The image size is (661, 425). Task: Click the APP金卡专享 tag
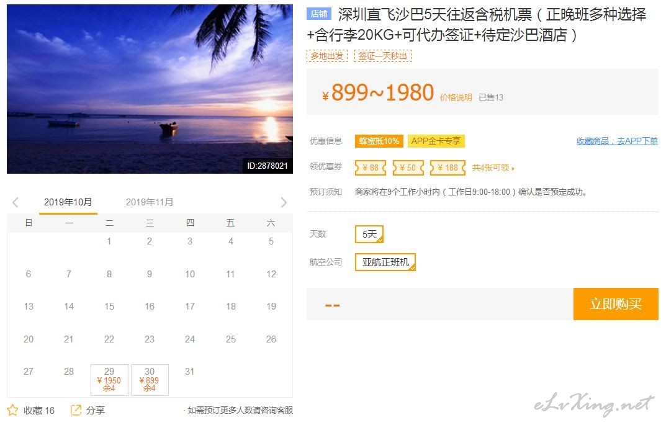(x=436, y=141)
